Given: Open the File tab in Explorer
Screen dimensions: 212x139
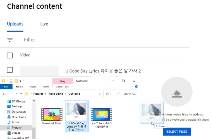Looking at the screenshot, I should pyautogui.click(x=6, y=87).
